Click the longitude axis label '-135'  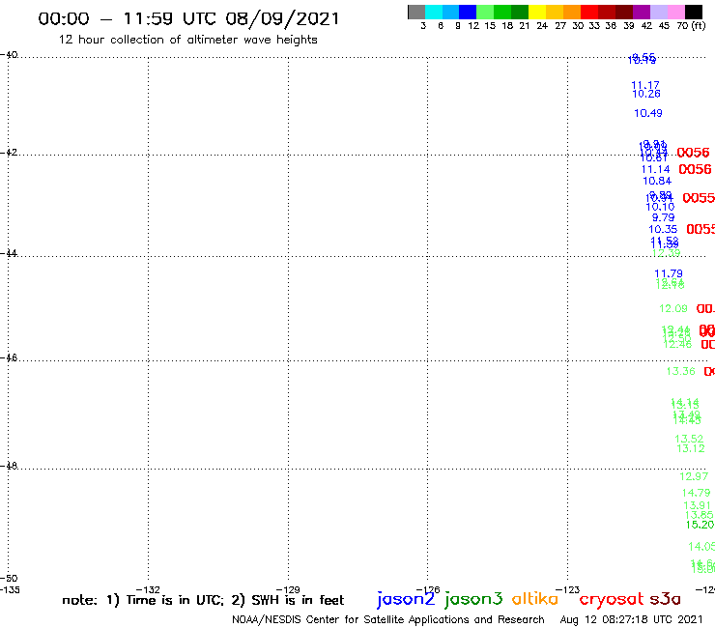10,589
